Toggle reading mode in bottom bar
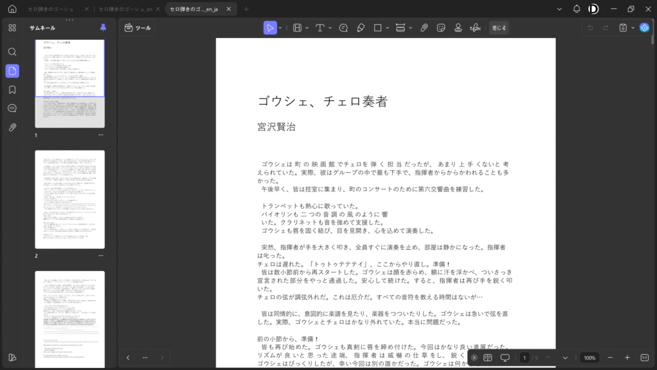 488,358
